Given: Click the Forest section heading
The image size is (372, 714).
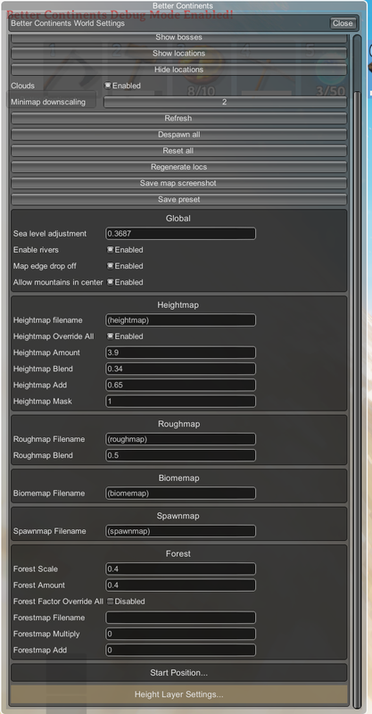Looking at the screenshot, I should 178,553.
